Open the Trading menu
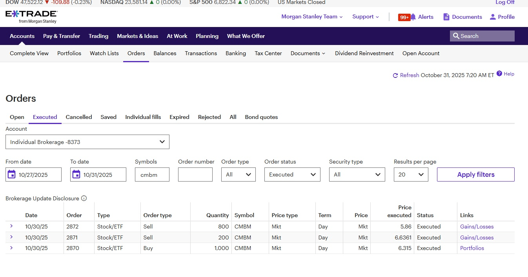Viewport: 528px width, 277px height. [98, 36]
